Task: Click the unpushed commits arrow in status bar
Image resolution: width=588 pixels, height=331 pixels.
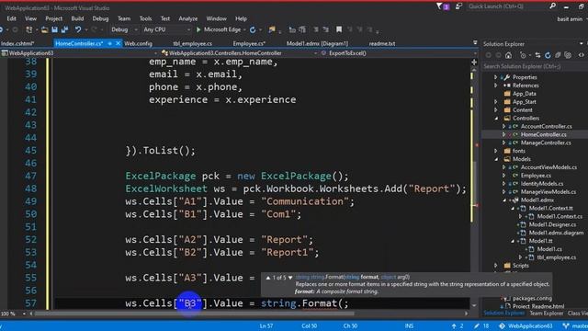Action: click(454, 326)
